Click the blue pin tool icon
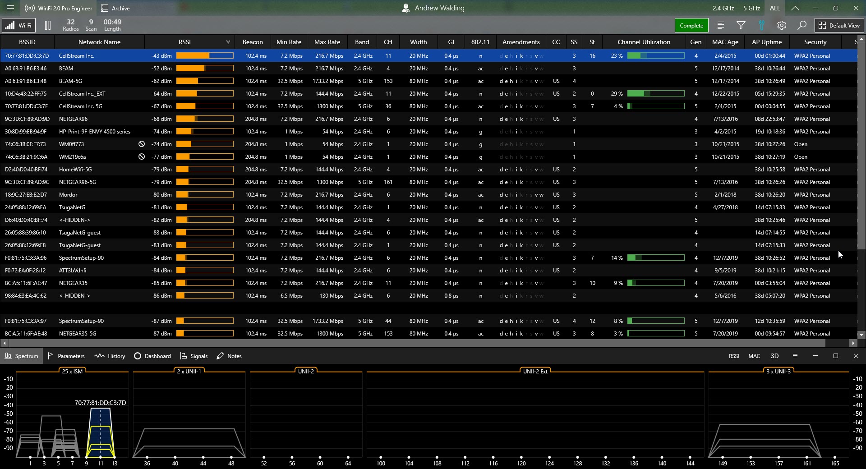This screenshot has height=469, width=866. [x=761, y=25]
